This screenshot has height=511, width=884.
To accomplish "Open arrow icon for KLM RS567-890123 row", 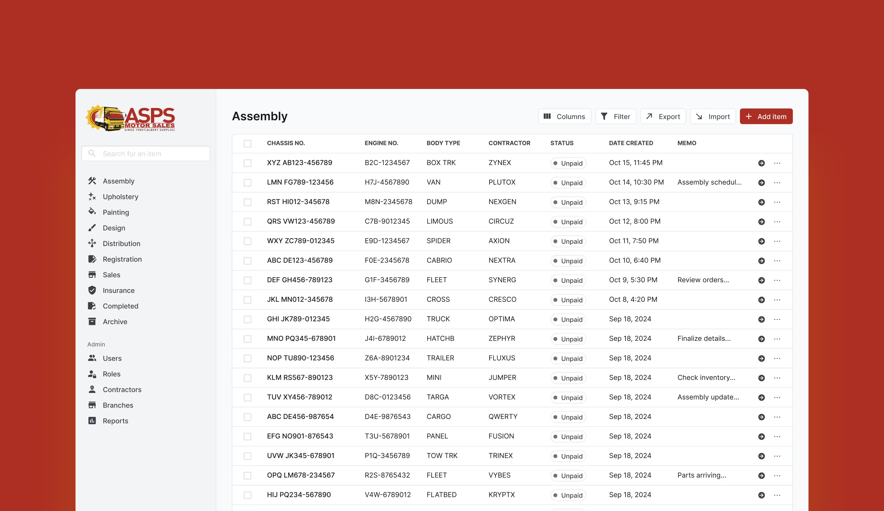I will tap(761, 378).
